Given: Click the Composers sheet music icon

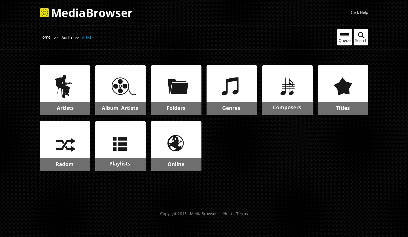Looking at the screenshot, I should pos(288,86).
